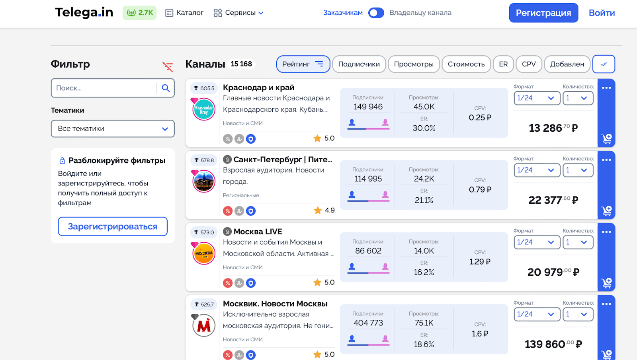Click the green 2.7K online badge
The width and height of the screenshot is (637, 360).
[140, 13]
